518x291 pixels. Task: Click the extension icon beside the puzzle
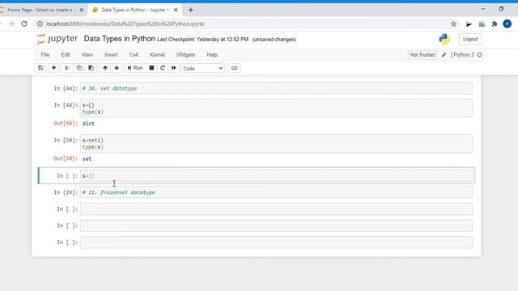point(482,23)
